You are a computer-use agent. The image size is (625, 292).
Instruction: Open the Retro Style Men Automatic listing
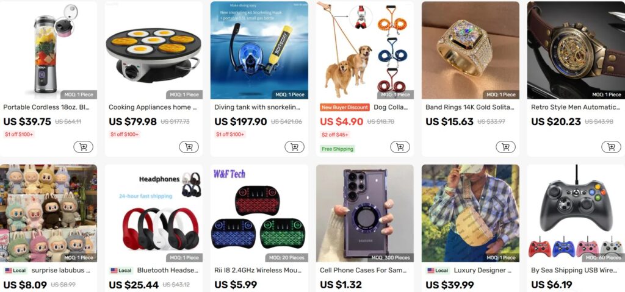(576, 107)
